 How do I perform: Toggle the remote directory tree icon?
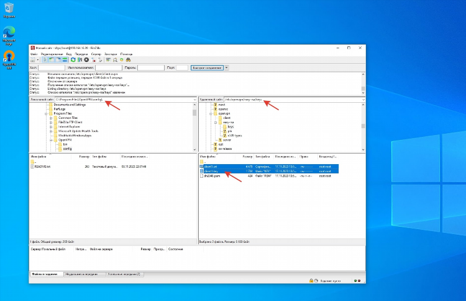[x=58, y=60]
